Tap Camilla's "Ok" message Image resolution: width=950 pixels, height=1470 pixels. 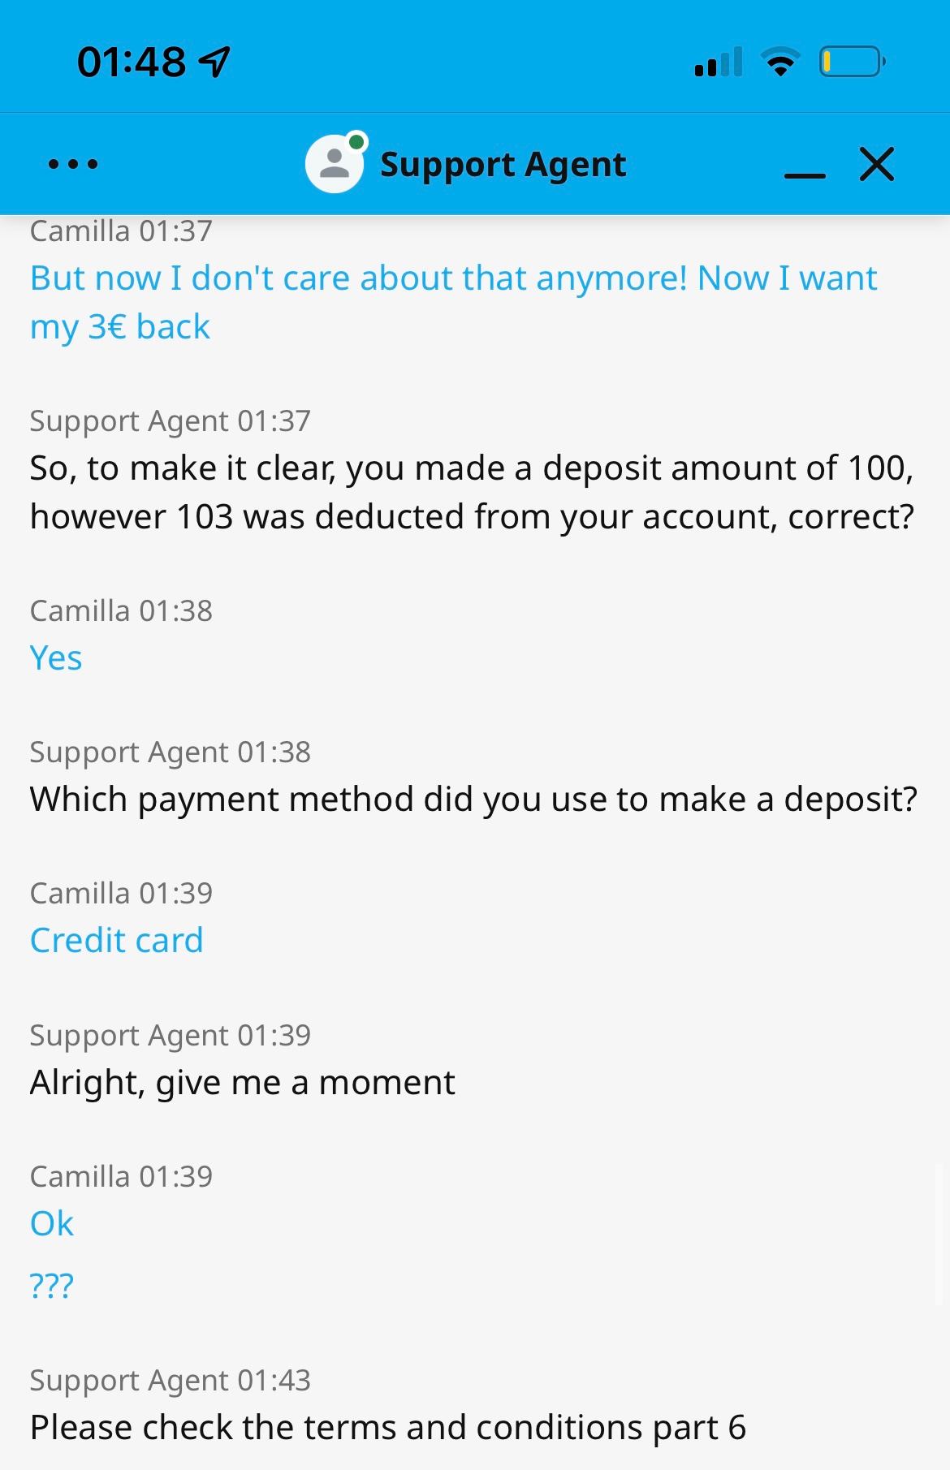pyautogui.click(x=52, y=1223)
